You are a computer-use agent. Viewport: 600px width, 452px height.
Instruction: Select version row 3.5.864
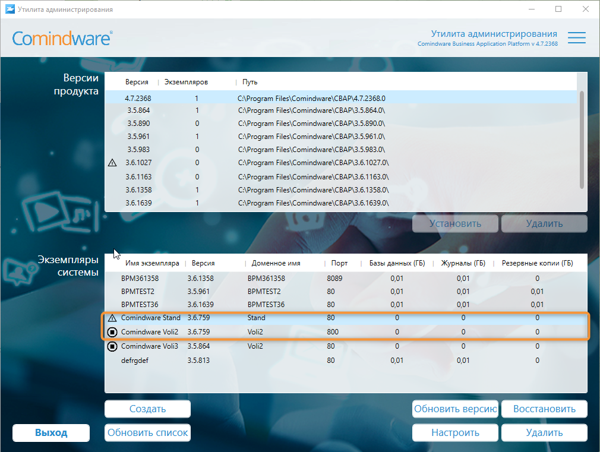(x=340, y=110)
